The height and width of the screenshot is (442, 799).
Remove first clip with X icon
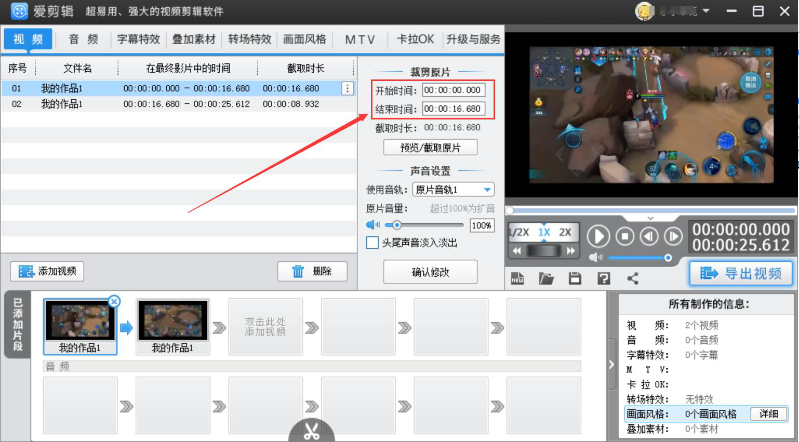coord(114,301)
